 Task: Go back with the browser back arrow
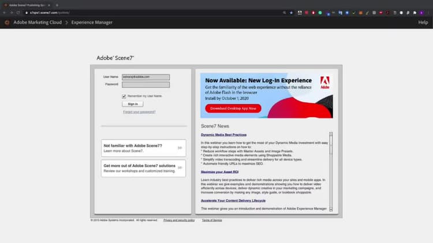point(5,13)
